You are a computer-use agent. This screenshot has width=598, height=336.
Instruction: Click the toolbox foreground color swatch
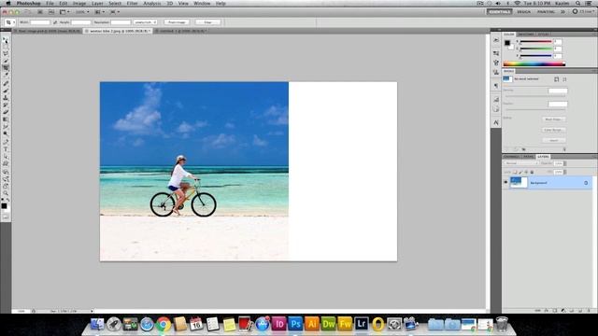click(4, 206)
